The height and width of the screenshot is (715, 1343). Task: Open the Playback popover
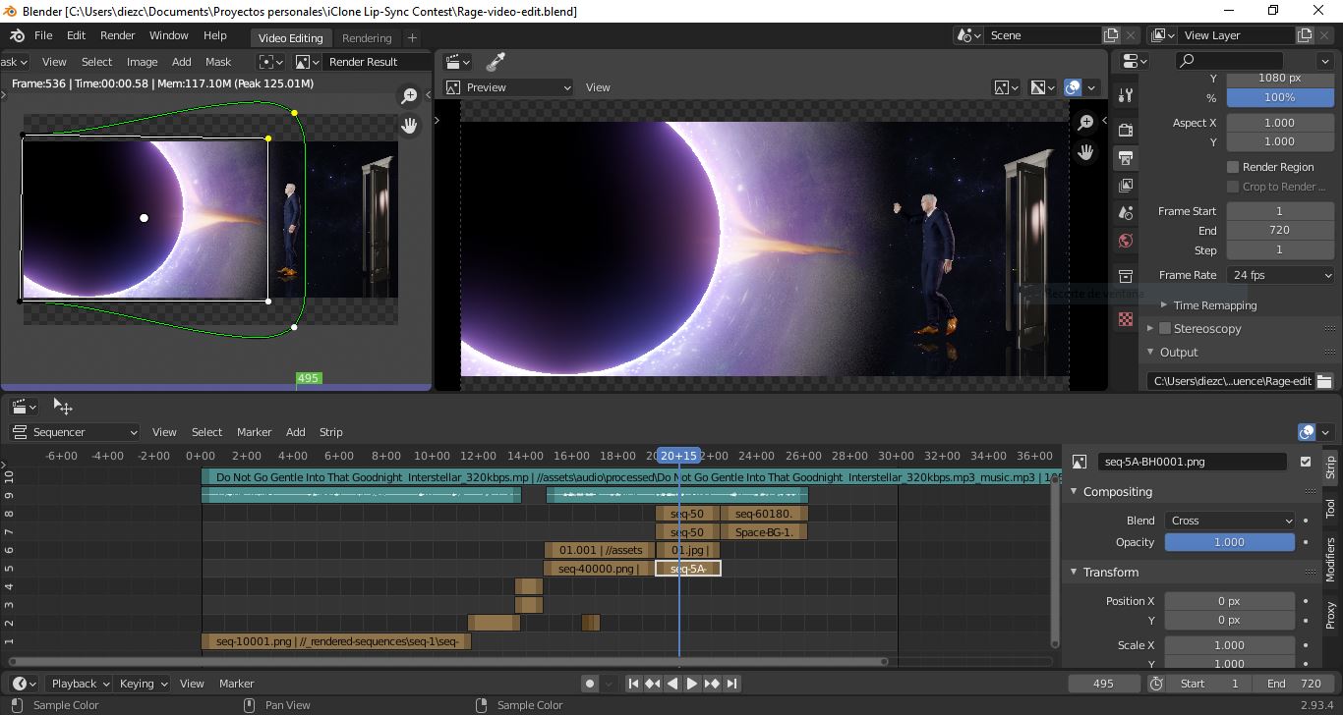[80, 684]
